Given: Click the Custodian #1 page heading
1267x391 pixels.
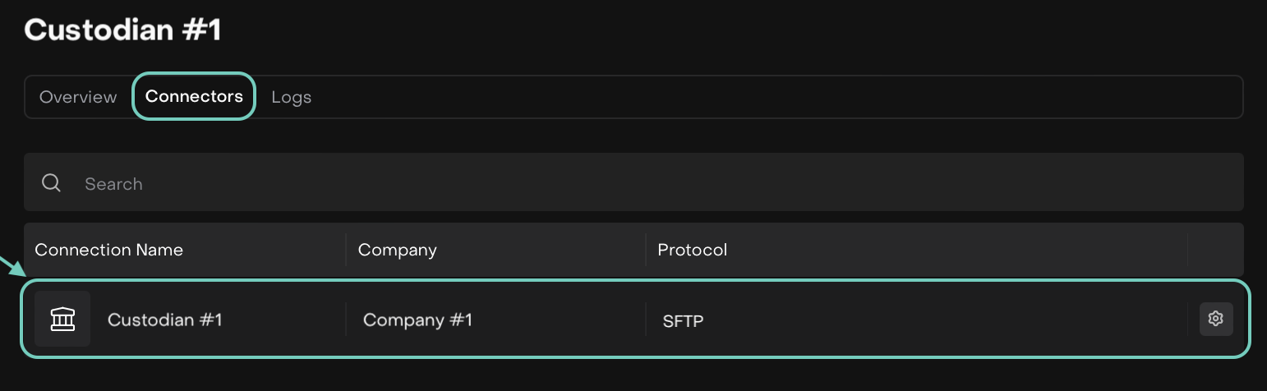Looking at the screenshot, I should (123, 30).
